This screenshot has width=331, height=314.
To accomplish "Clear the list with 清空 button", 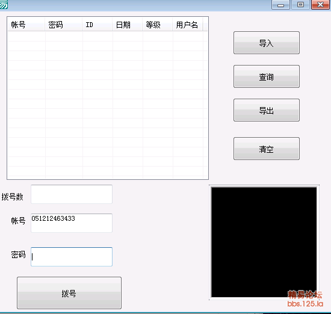I will point(267,149).
